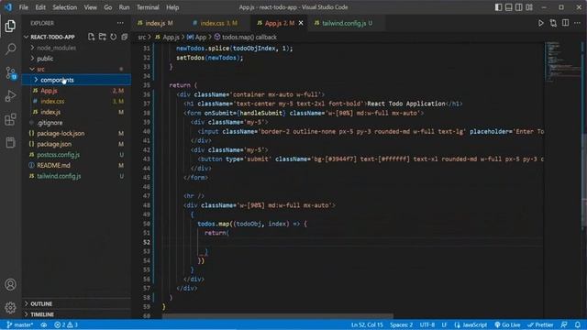Click the LF end of line setting

444,324
